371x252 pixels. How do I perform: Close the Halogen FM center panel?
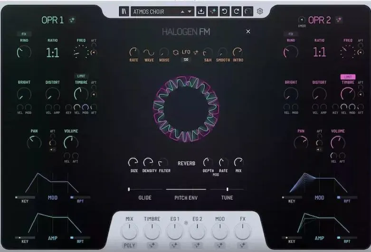248,31
